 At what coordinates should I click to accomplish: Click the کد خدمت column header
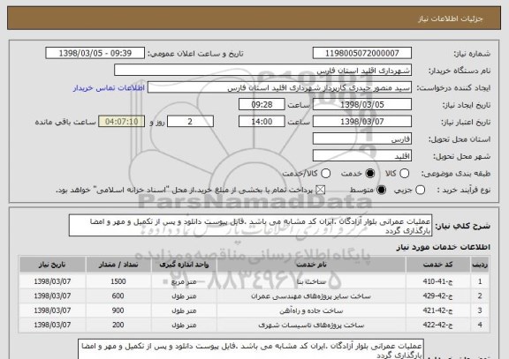tap(437, 265)
